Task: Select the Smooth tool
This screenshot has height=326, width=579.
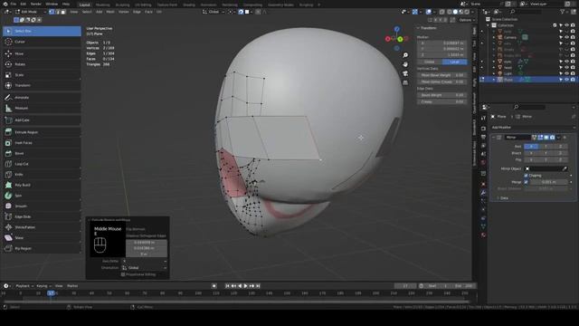Action: pos(42,206)
